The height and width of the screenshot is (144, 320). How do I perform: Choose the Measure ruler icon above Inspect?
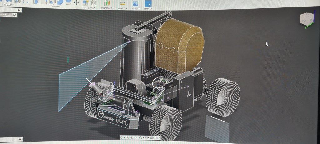click(123, 3)
